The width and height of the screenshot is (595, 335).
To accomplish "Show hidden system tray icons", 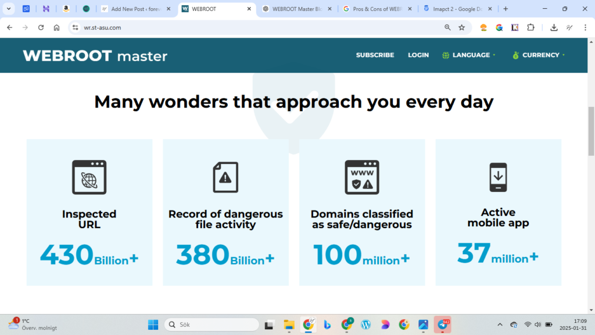I will [500, 325].
